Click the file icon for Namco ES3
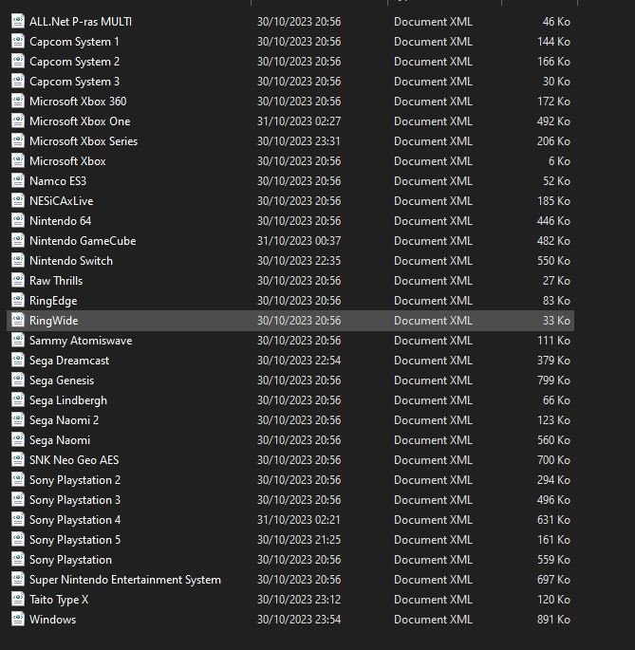The image size is (635, 650). coord(18,180)
